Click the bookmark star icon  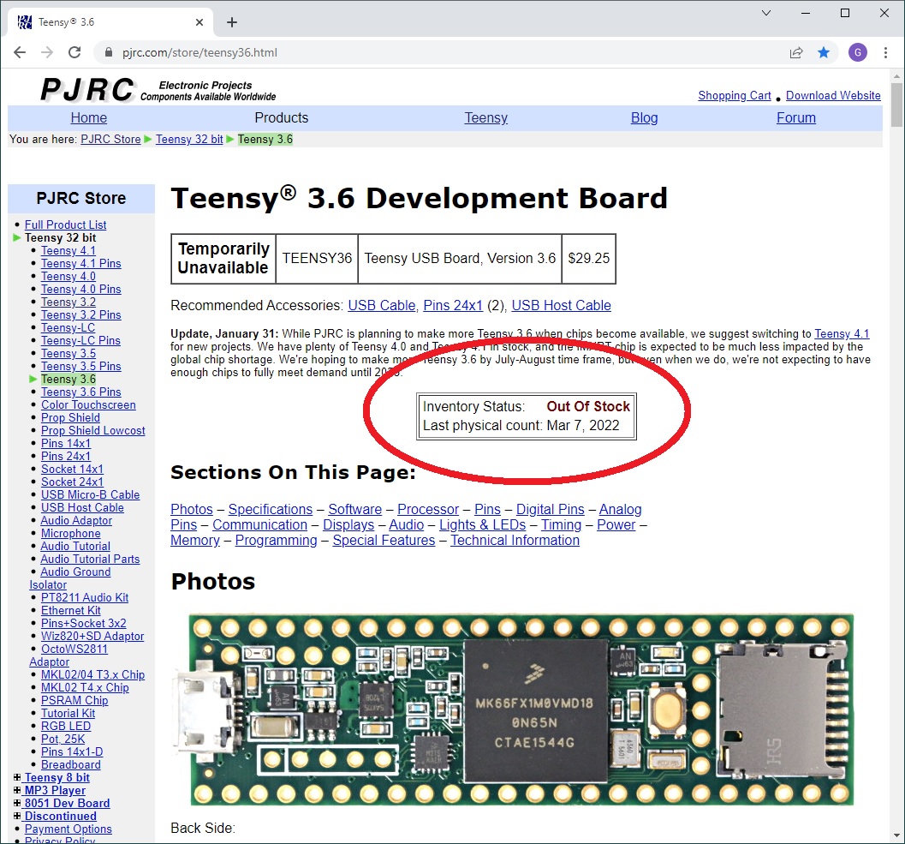pyautogui.click(x=823, y=52)
